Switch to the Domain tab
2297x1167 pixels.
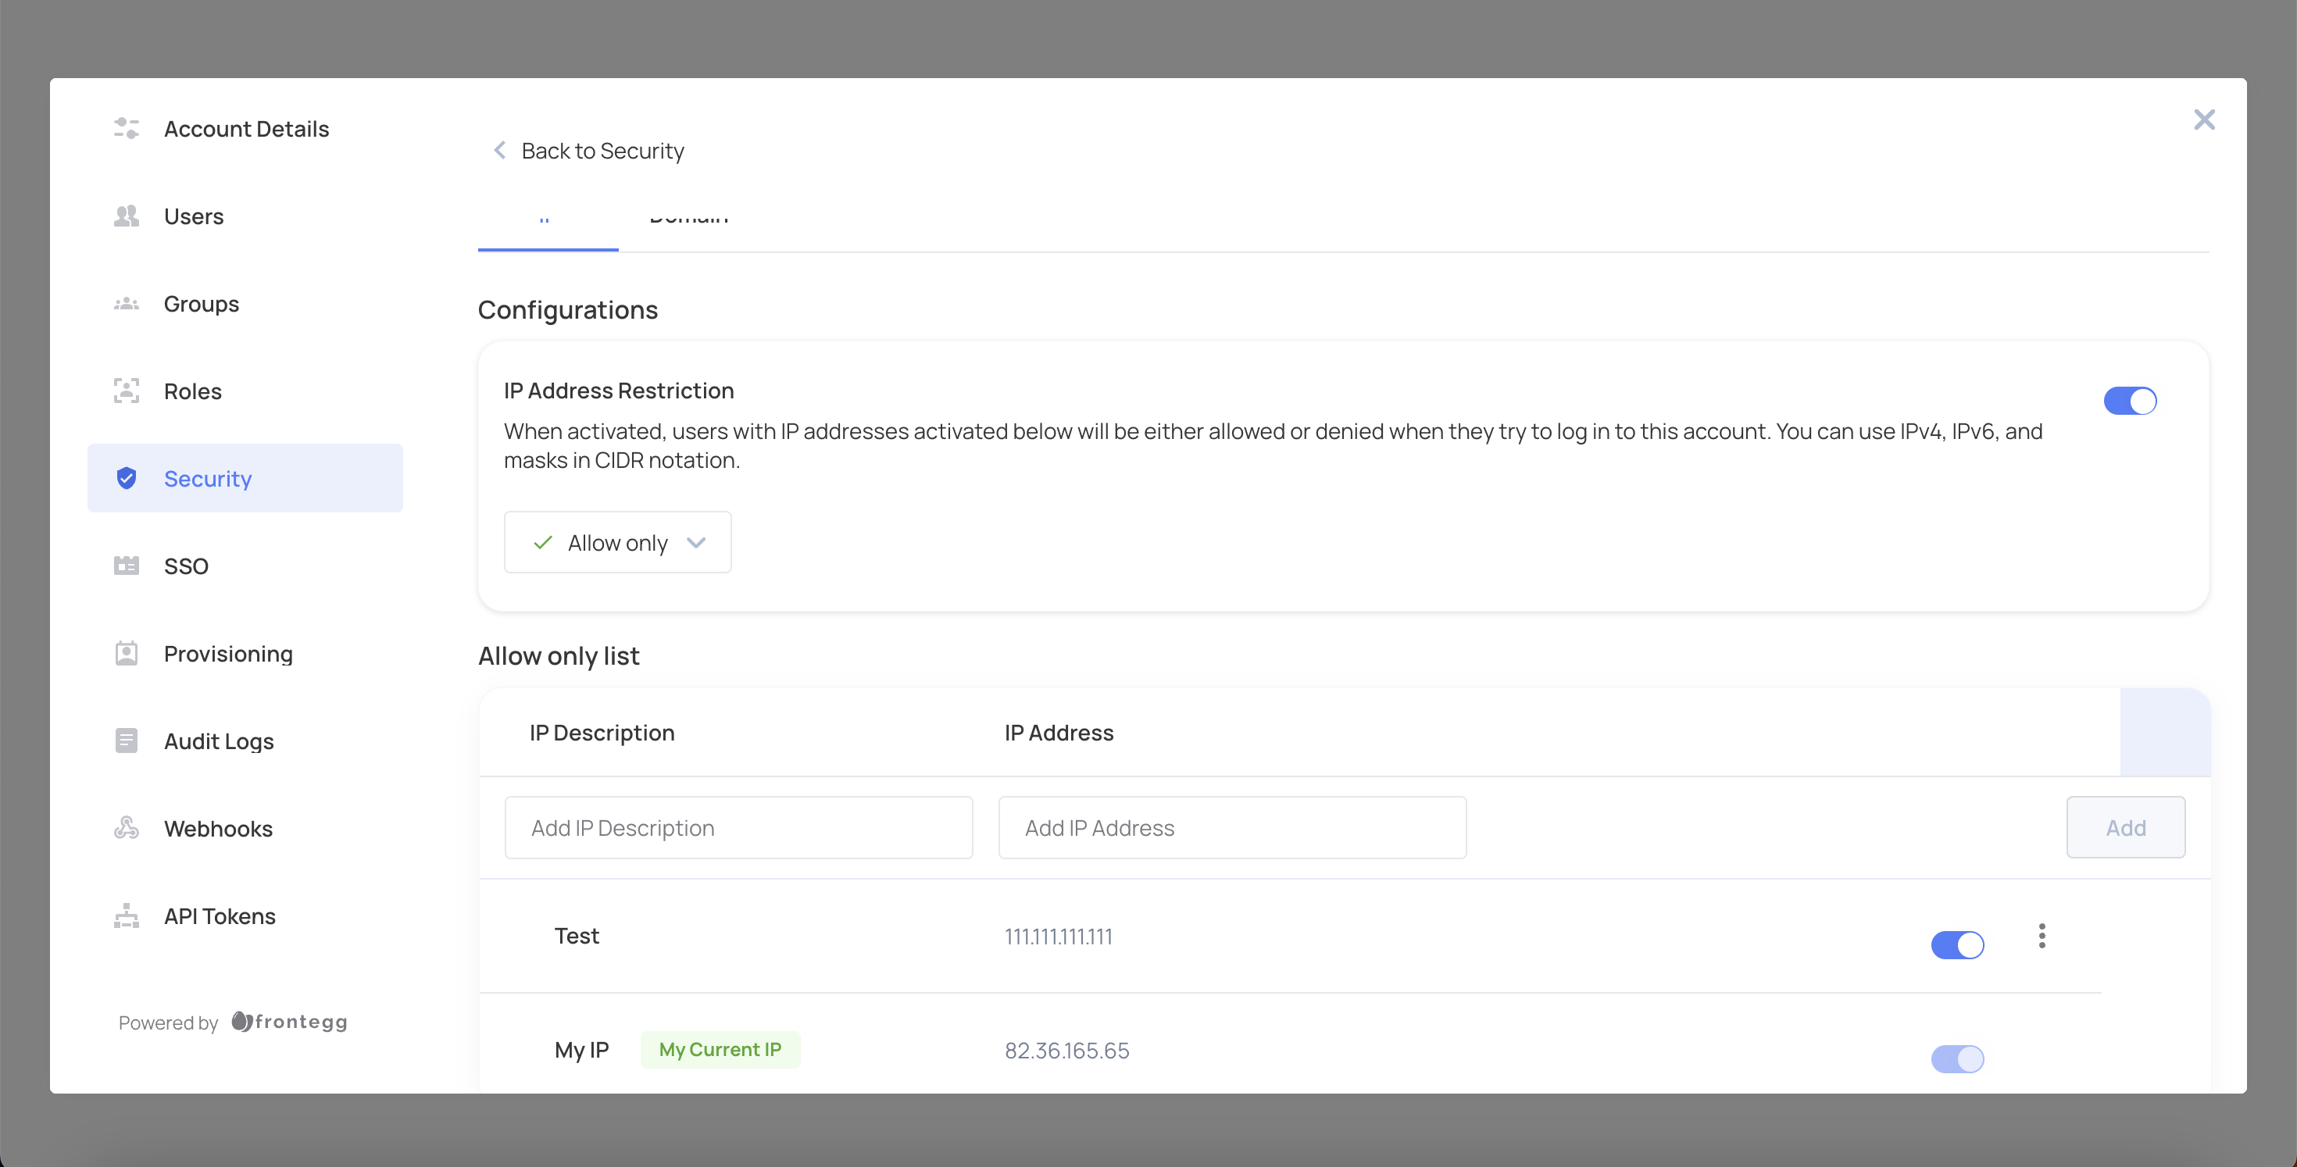[689, 214]
